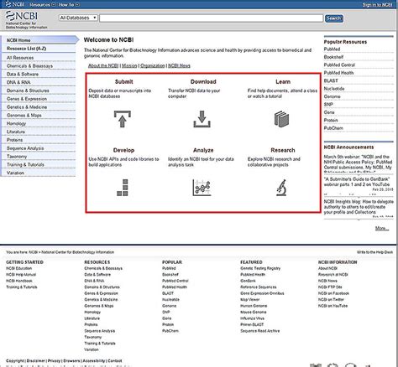
Task: Click the NCBI News link under the welcome text
Action: pyautogui.click(x=179, y=65)
